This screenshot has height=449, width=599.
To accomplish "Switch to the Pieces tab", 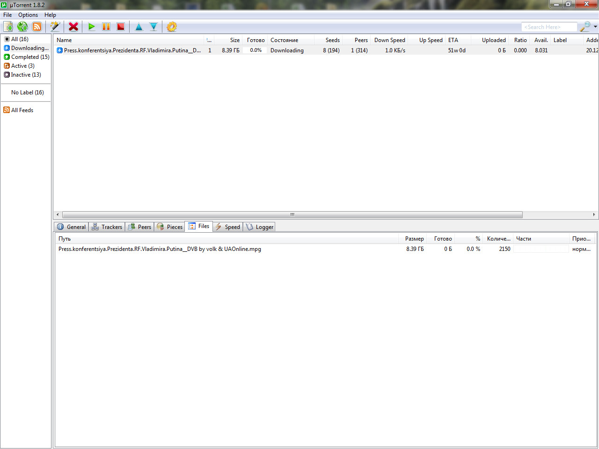I will pos(169,227).
